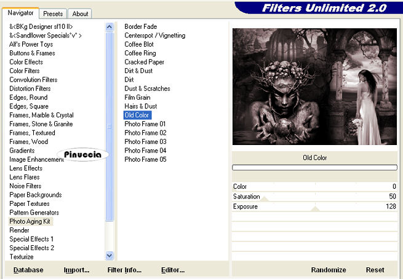The image size is (403, 279).
Task: Click the category list scrollbar thumb
Action: tap(110, 126)
